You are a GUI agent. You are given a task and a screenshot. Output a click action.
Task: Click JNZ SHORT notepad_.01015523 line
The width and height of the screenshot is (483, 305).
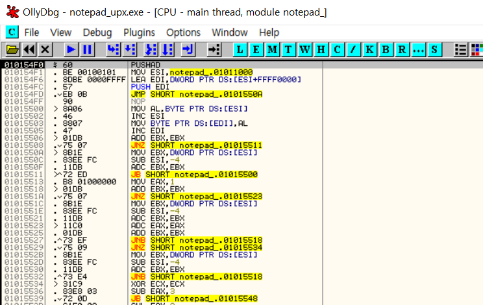[197, 197]
